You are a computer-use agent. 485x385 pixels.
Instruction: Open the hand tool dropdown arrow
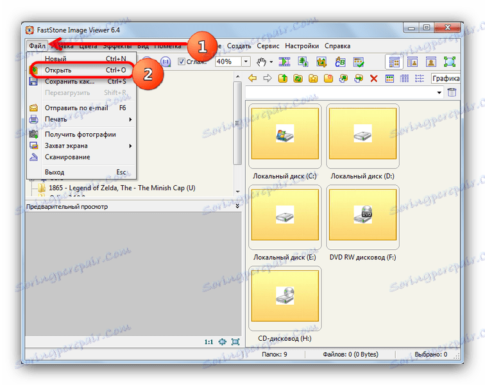(x=271, y=62)
